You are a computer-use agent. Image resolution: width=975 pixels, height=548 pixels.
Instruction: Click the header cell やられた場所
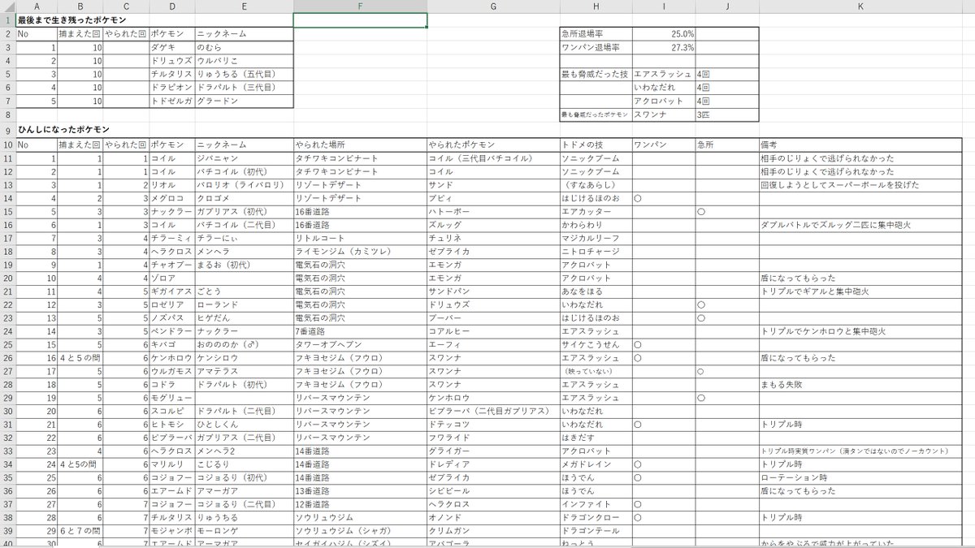coord(360,145)
